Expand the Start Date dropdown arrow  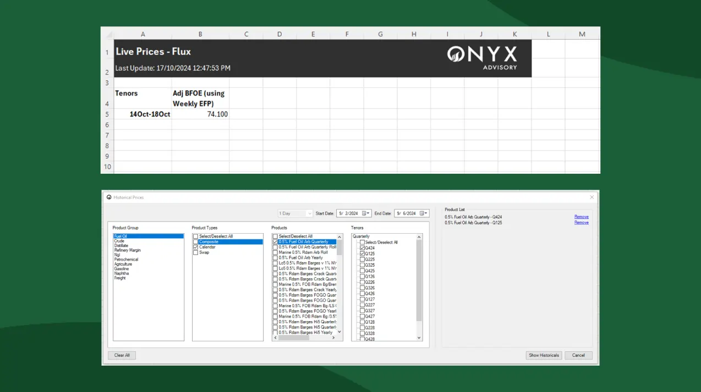[x=369, y=213]
